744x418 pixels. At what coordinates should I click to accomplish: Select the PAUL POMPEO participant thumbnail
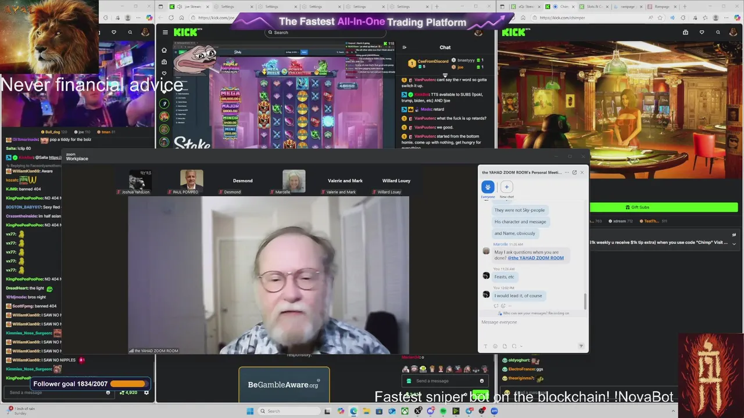191,182
